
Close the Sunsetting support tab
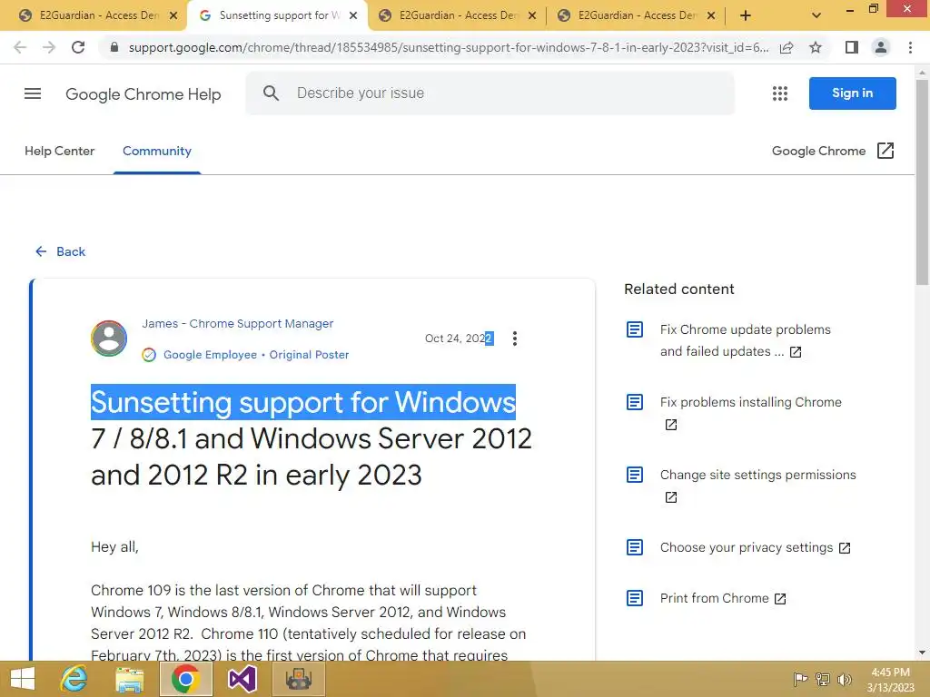click(x=353, y=16)
